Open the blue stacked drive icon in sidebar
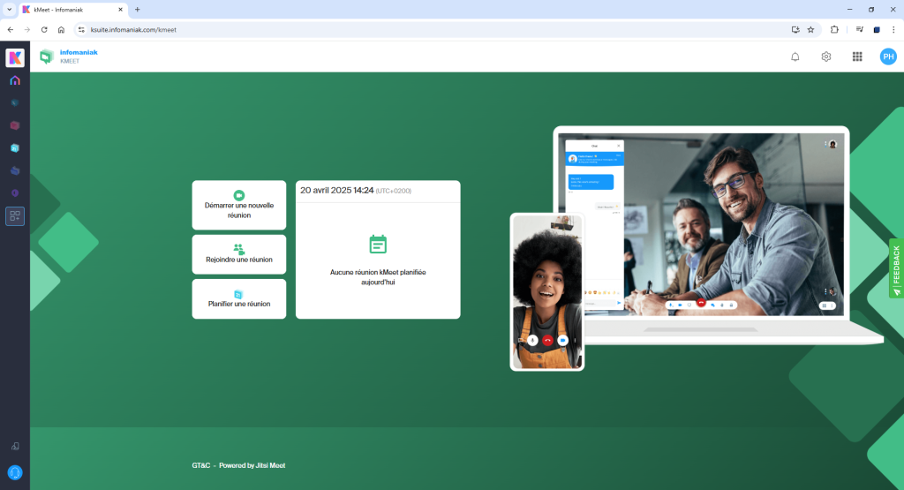Image resolution: width=904 pixels, height=490 pixels. coord(15,170)
